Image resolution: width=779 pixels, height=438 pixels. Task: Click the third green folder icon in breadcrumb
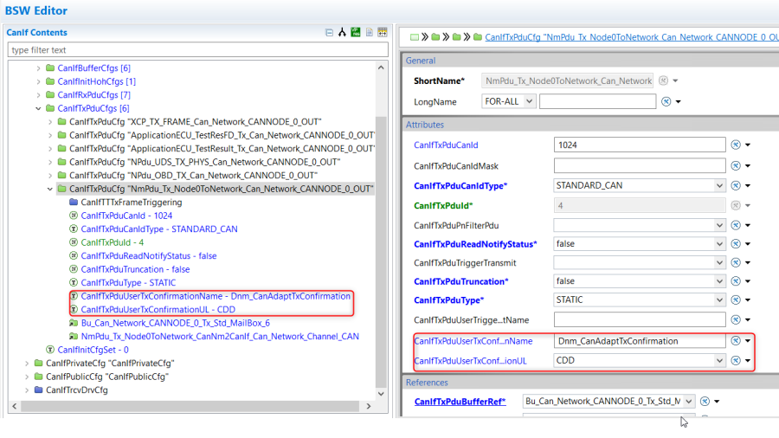[x=478, y=36]
